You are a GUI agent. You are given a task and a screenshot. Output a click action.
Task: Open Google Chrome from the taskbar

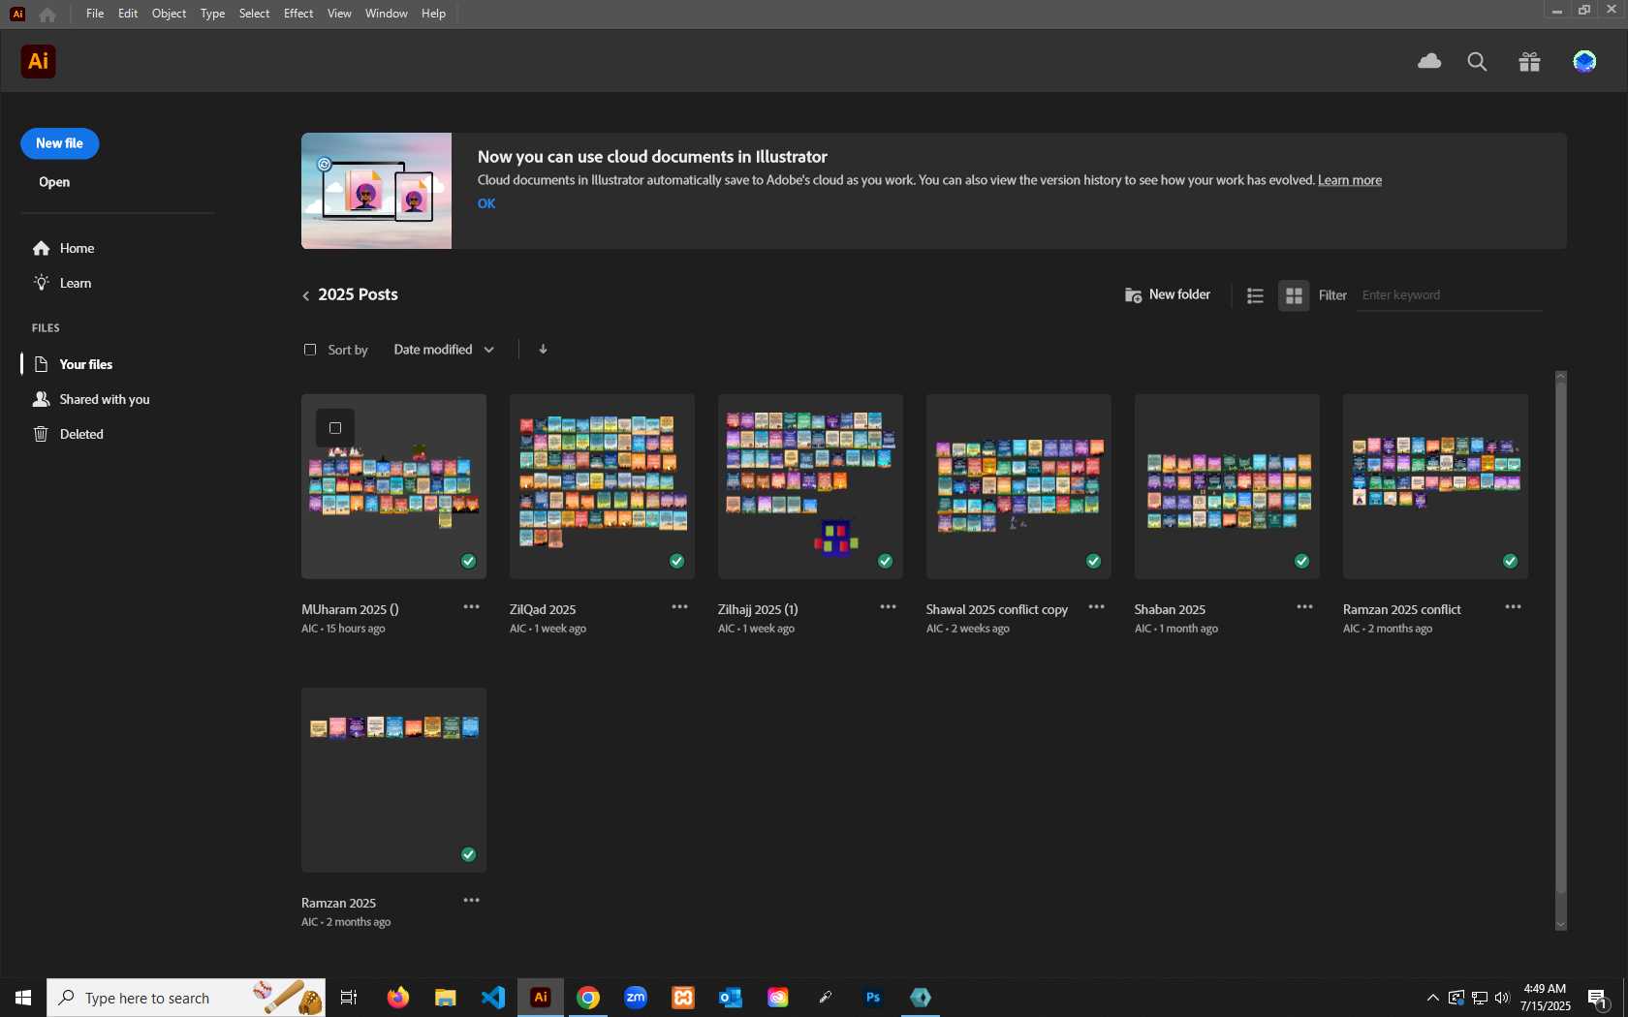[588, 997]
